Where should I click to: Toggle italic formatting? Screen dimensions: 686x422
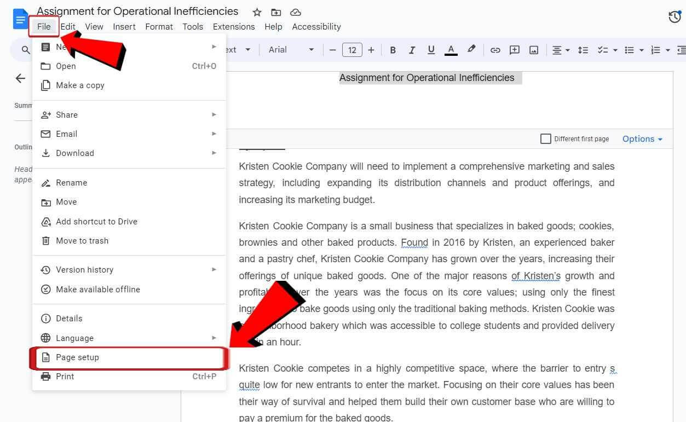click(412, 50)
